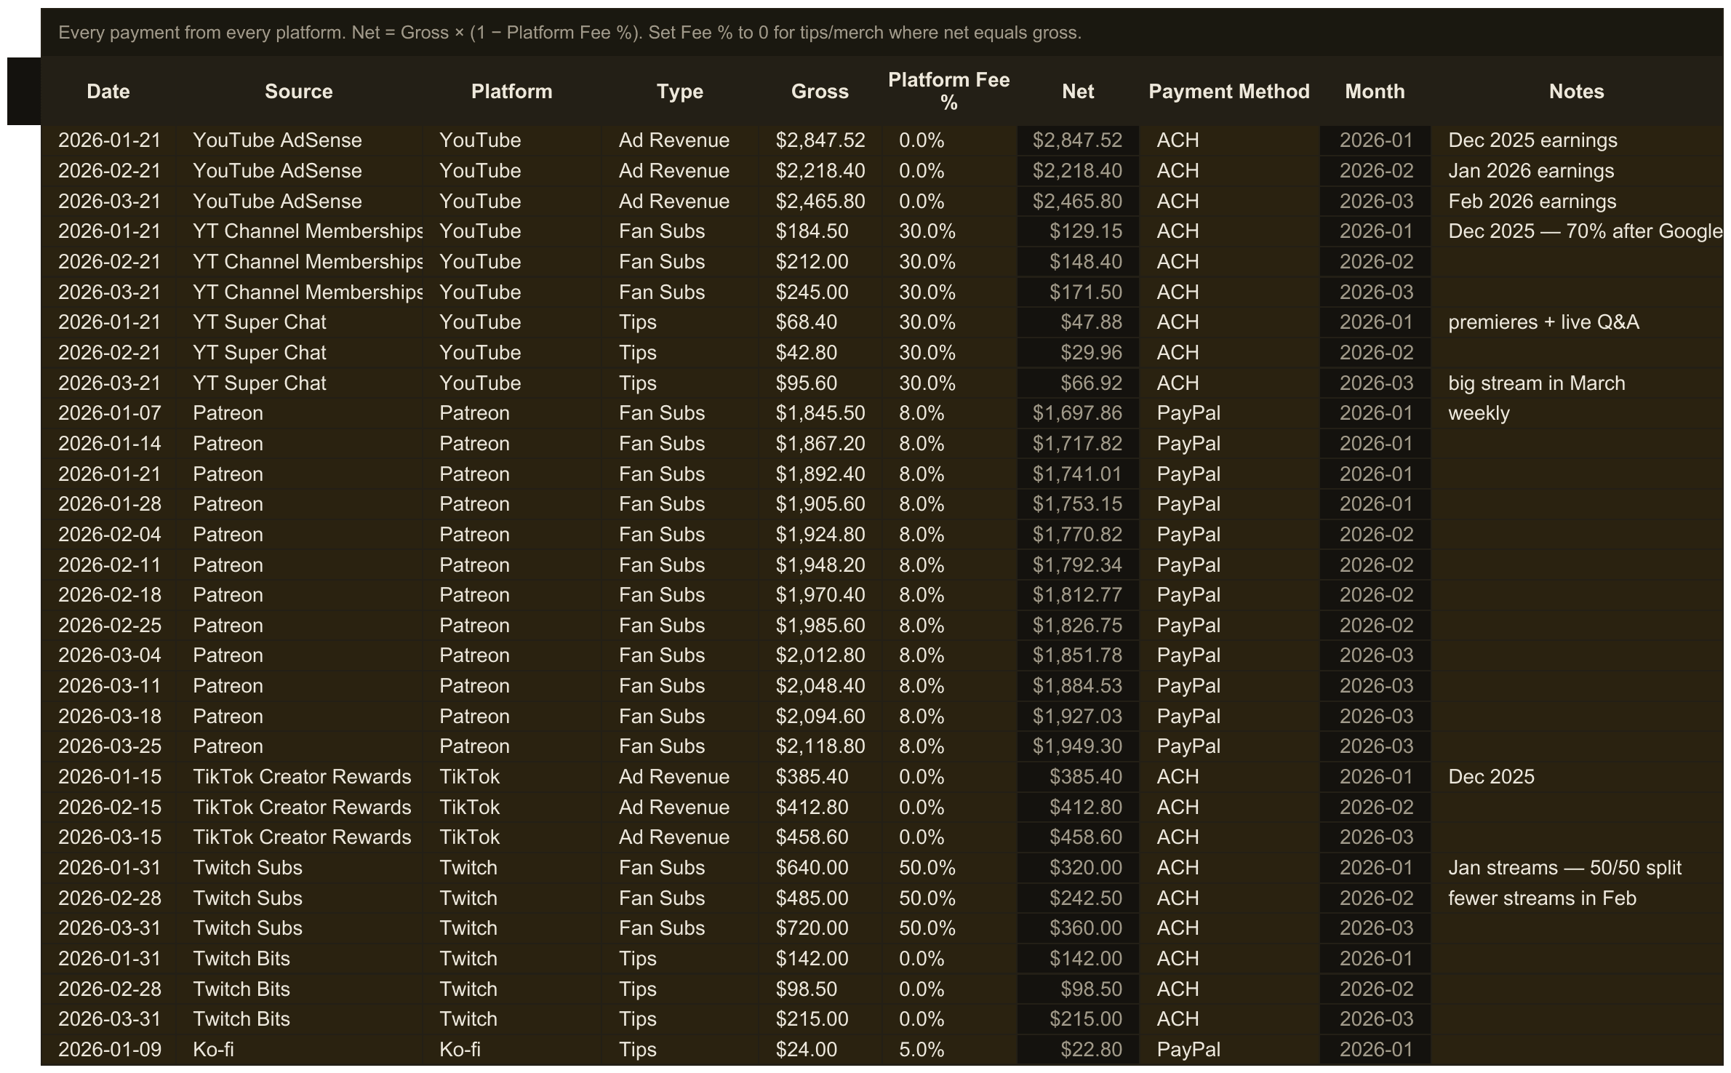Click the note 'Feb 2026 earnings'

pyautogui.click(x=1532, y=202)
